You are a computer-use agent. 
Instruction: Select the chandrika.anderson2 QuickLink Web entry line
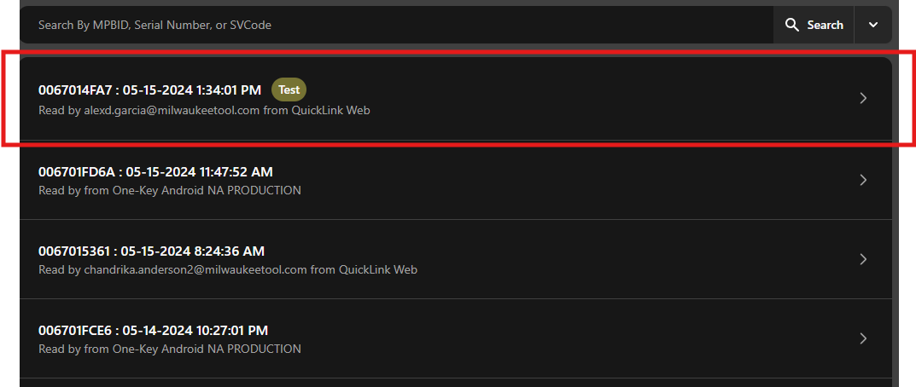point(228,269)
